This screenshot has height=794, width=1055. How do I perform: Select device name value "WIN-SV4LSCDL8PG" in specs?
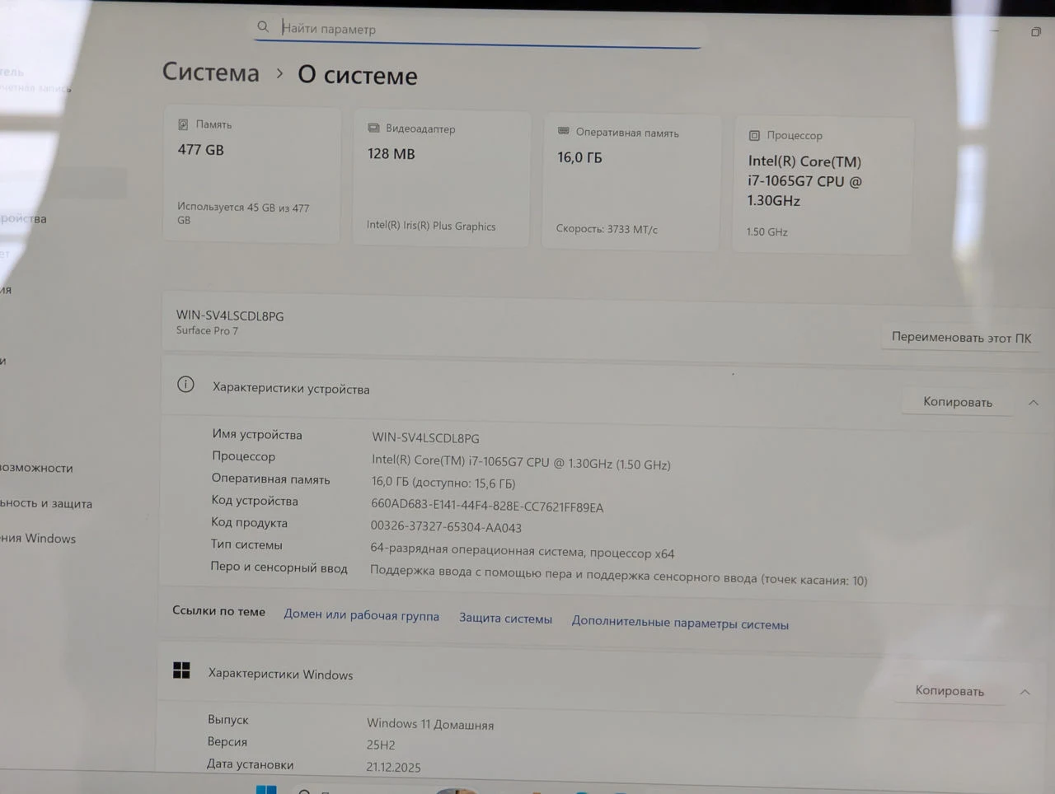click(x=425, y=438)
